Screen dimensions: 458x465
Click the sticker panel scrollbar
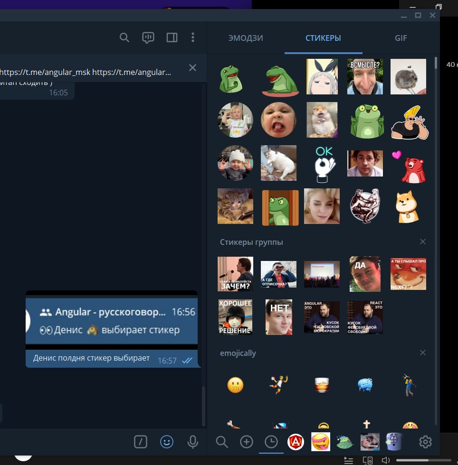pyautogui.click(x=436, y=63)
